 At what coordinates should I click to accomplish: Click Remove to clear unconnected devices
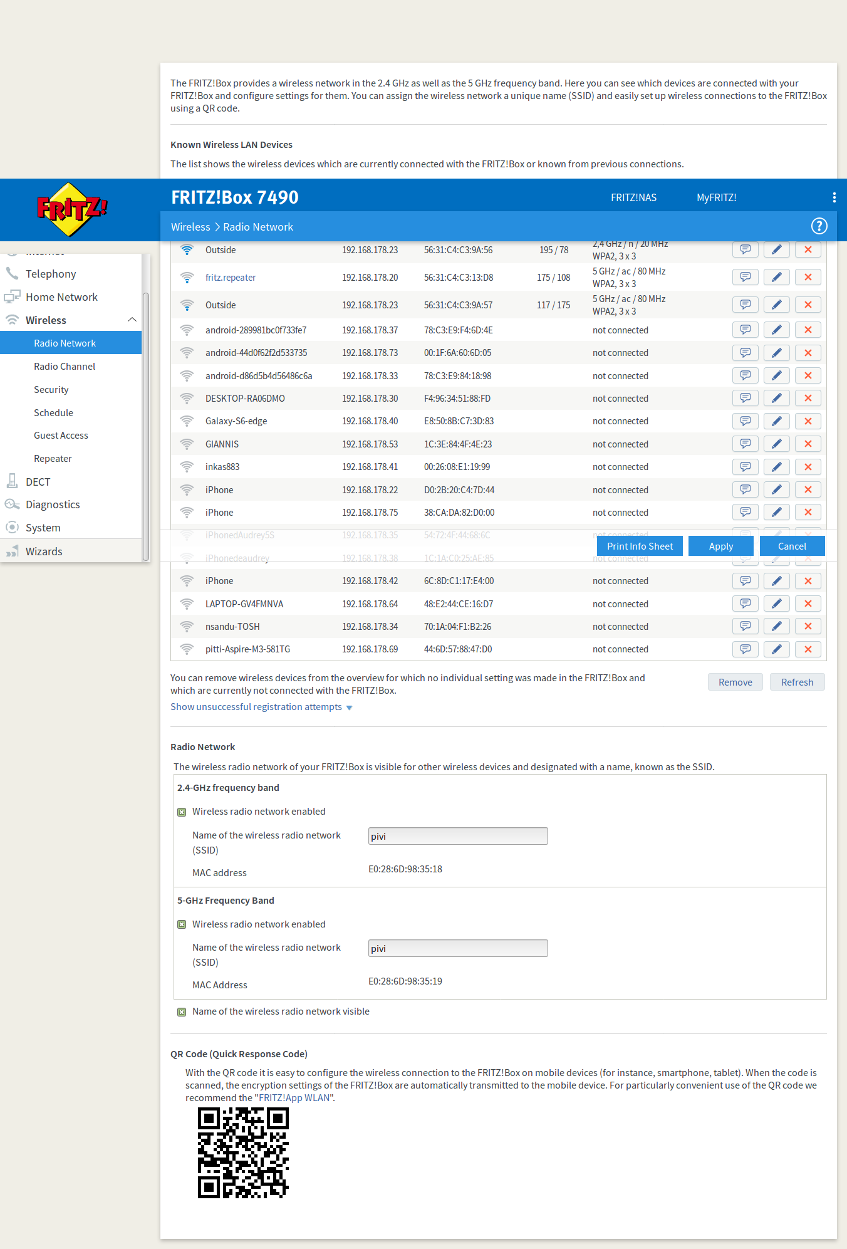tap(735, 682)
